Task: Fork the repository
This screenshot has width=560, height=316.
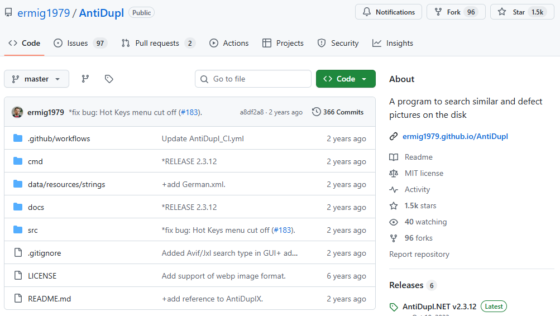Action: [456, 12]
